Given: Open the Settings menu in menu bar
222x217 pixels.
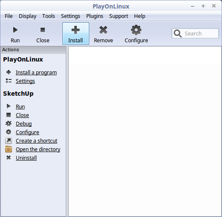Looking at the screenshot, I should (x=70, y=16).
